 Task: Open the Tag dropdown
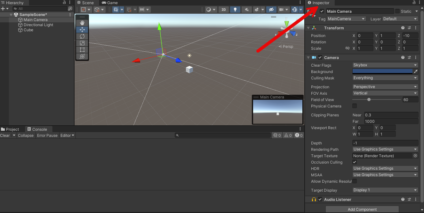[x=346, y=19]
